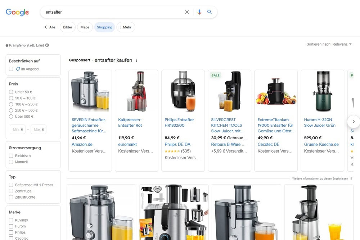This screenshot has height=240, width=360.
Task: Click the 'Weitere Informationen zu diesen Ergebnissen' link
Action: click(x=320, y=178)
